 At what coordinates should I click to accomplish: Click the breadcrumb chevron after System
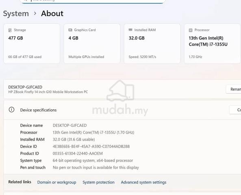pos(35,13)
